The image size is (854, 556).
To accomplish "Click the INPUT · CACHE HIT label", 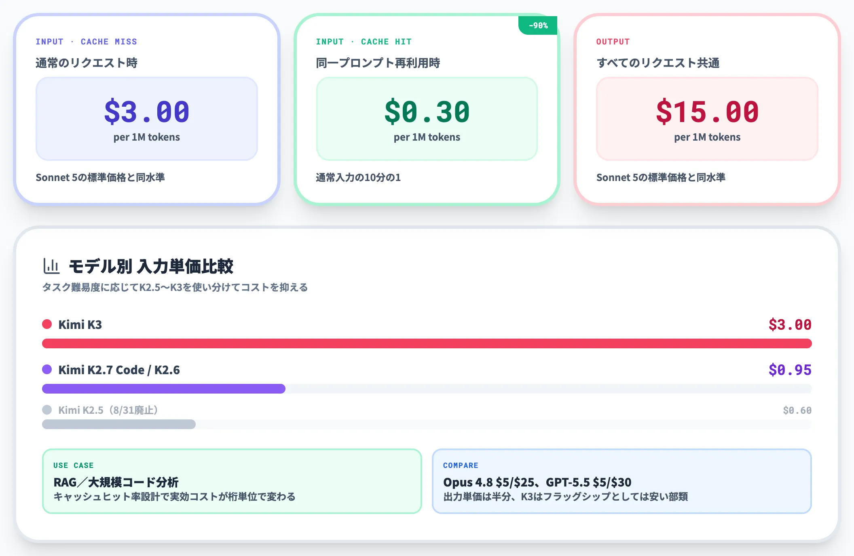I will point(364,42).
